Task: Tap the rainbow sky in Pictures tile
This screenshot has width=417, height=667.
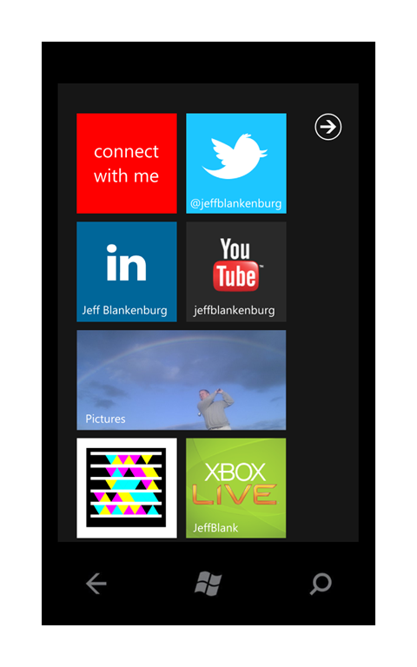Action: 179,353
